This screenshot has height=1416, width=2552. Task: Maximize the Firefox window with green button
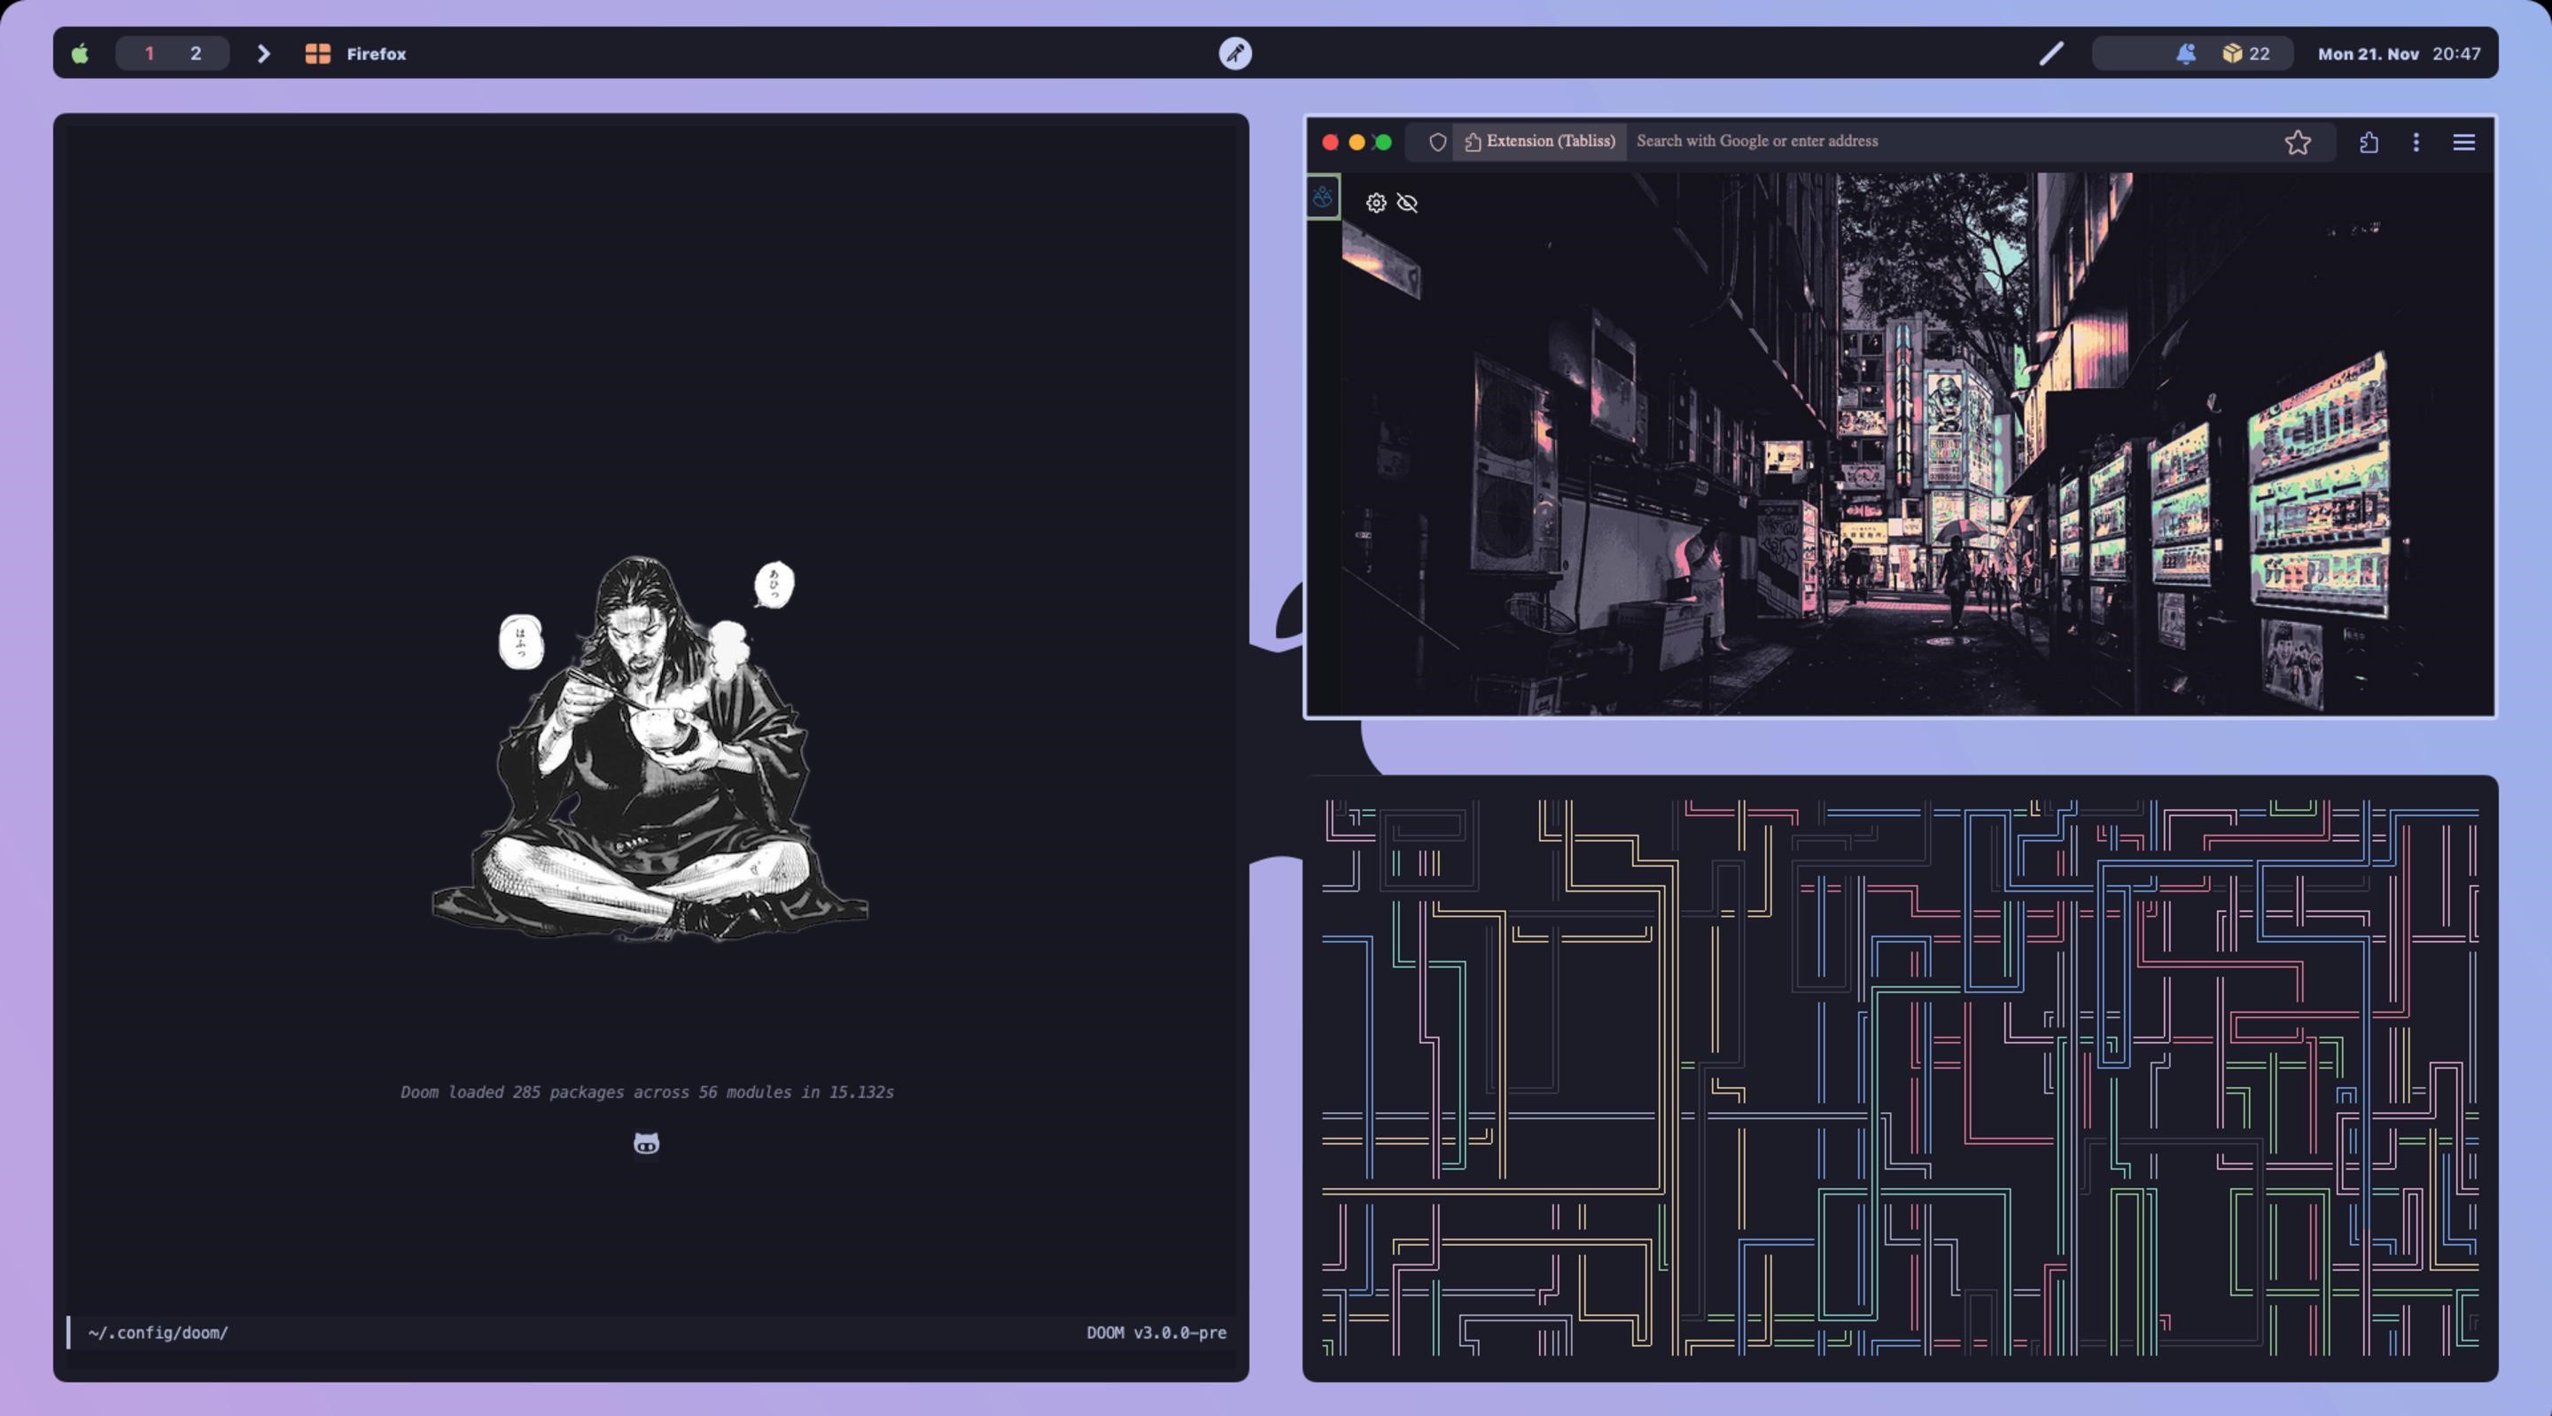coord(1384,142)
